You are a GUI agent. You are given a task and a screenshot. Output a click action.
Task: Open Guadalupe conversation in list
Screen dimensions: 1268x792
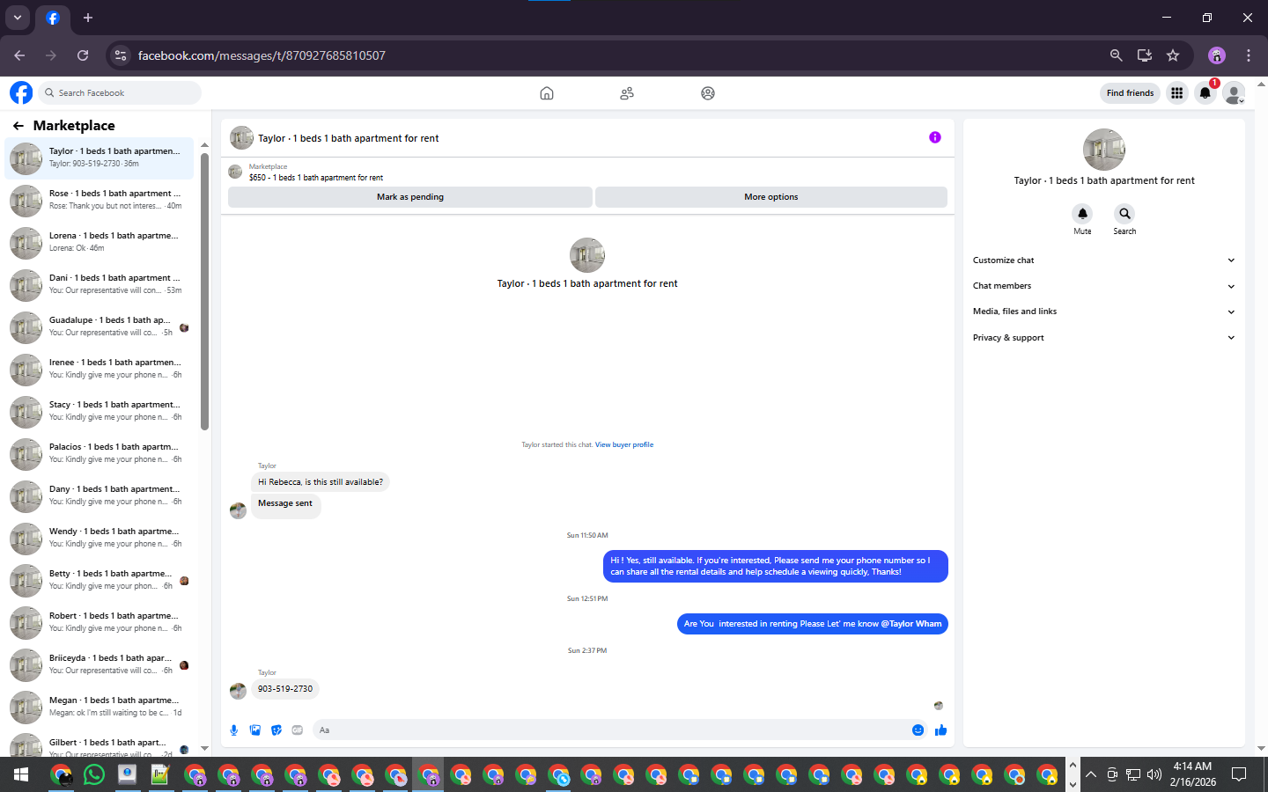99,326
